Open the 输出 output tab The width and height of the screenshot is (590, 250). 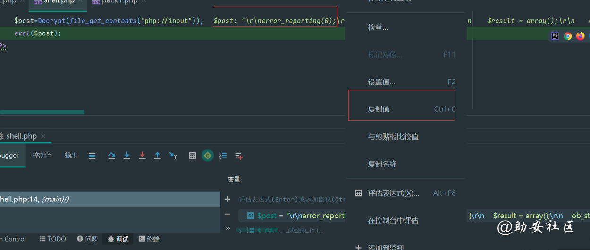tap(71, 156)
